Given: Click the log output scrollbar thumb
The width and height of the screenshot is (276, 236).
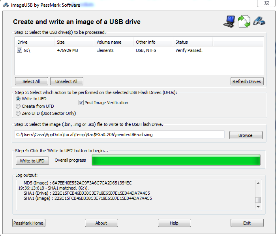Looking at the screenshot, I should [258, 200].
